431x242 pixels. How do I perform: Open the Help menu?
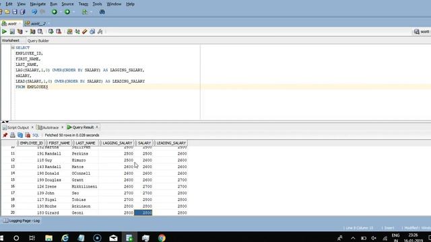[130, 4]
